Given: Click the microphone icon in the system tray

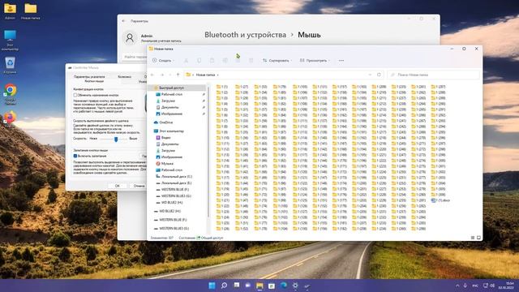Looking at the screenshot, I should 465,286.
